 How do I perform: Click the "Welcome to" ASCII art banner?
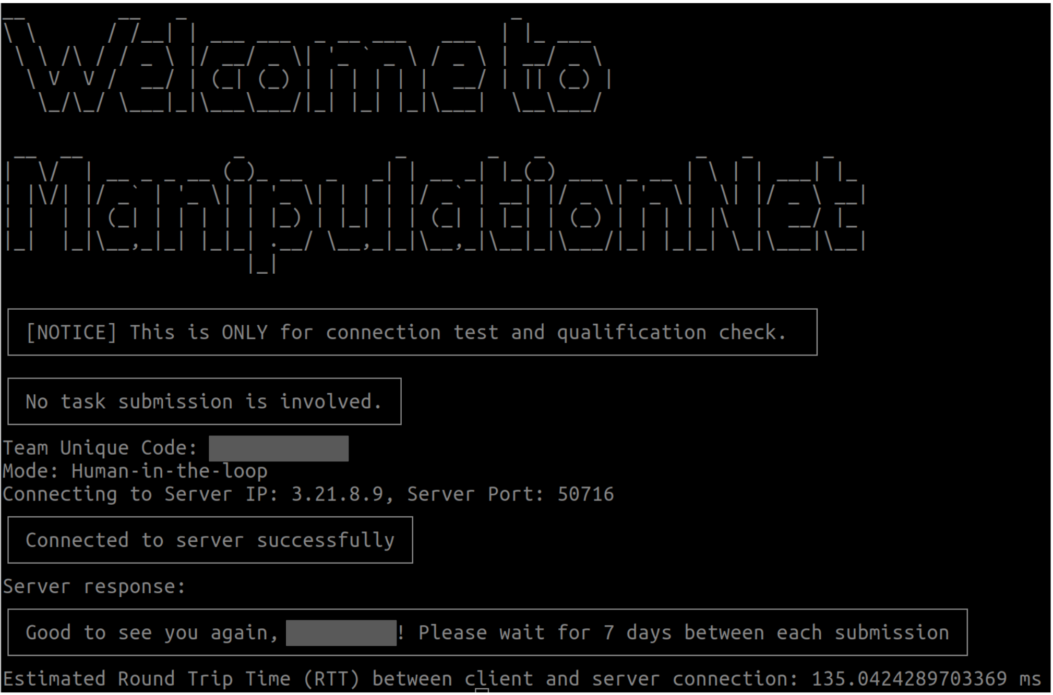pyautogui.click(x=308, y=65)
